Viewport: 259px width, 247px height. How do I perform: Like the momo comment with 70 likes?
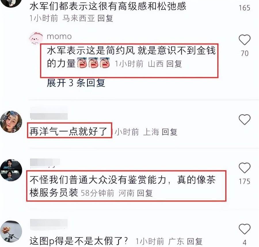click(x=244, y=40)
